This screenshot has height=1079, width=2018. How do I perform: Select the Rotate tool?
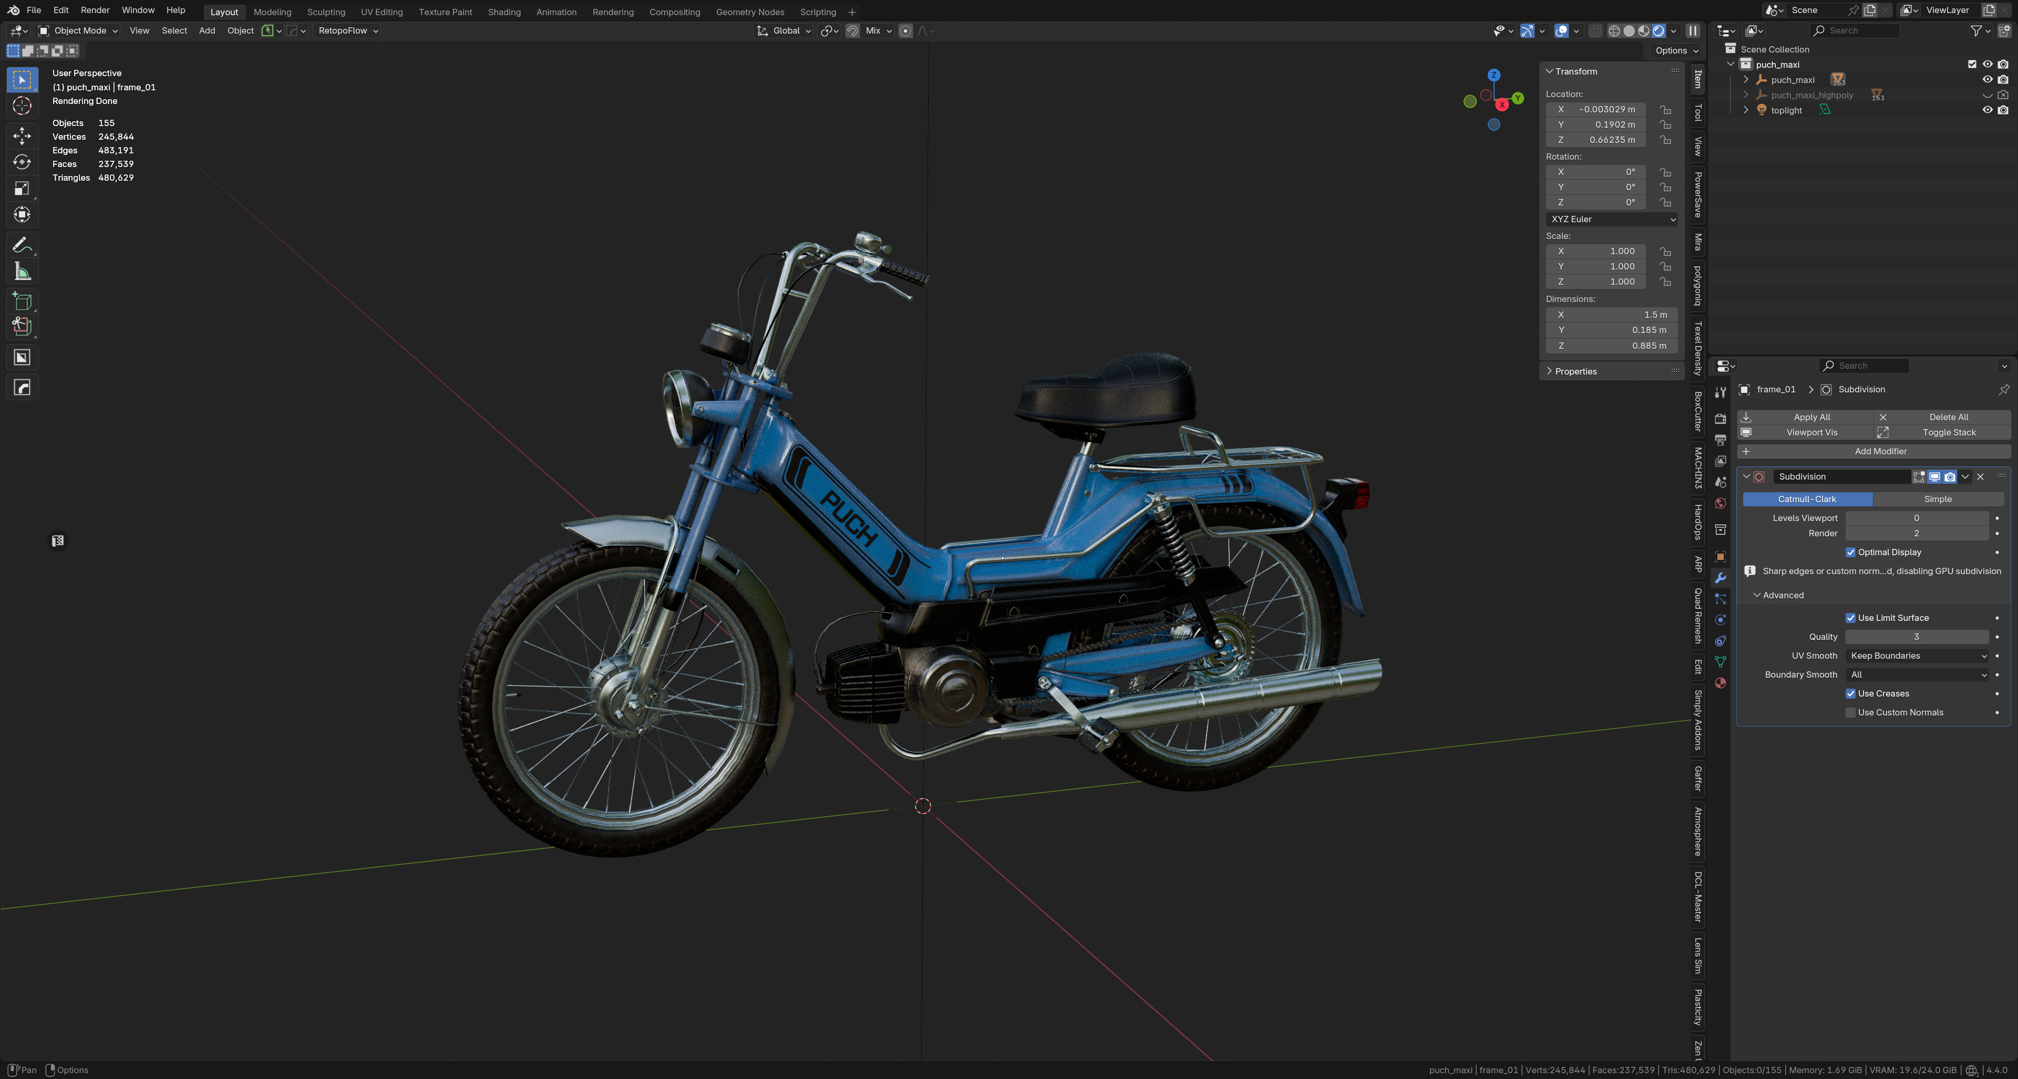tap(22, 162)
